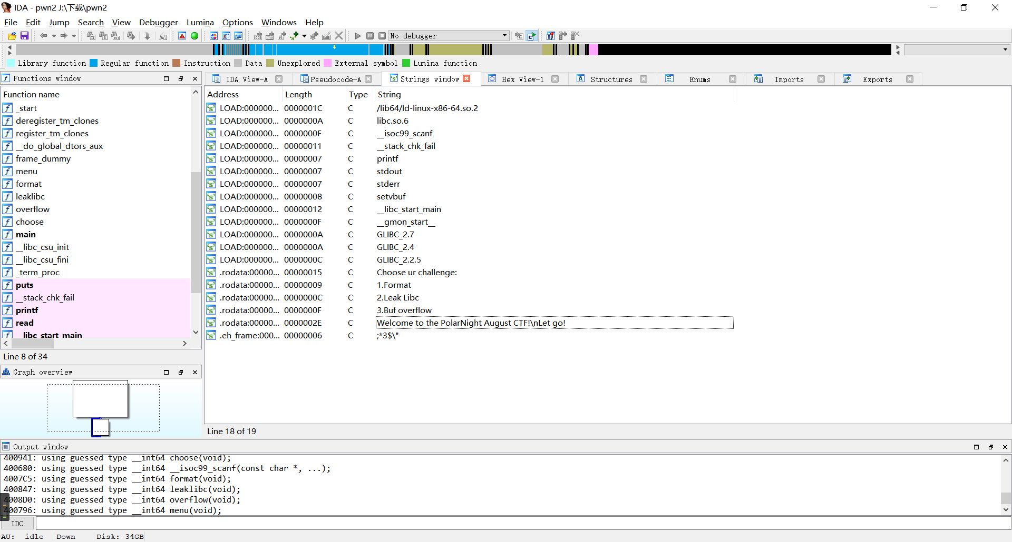Click the red warning triangle toolbar icon

(182, 36)
